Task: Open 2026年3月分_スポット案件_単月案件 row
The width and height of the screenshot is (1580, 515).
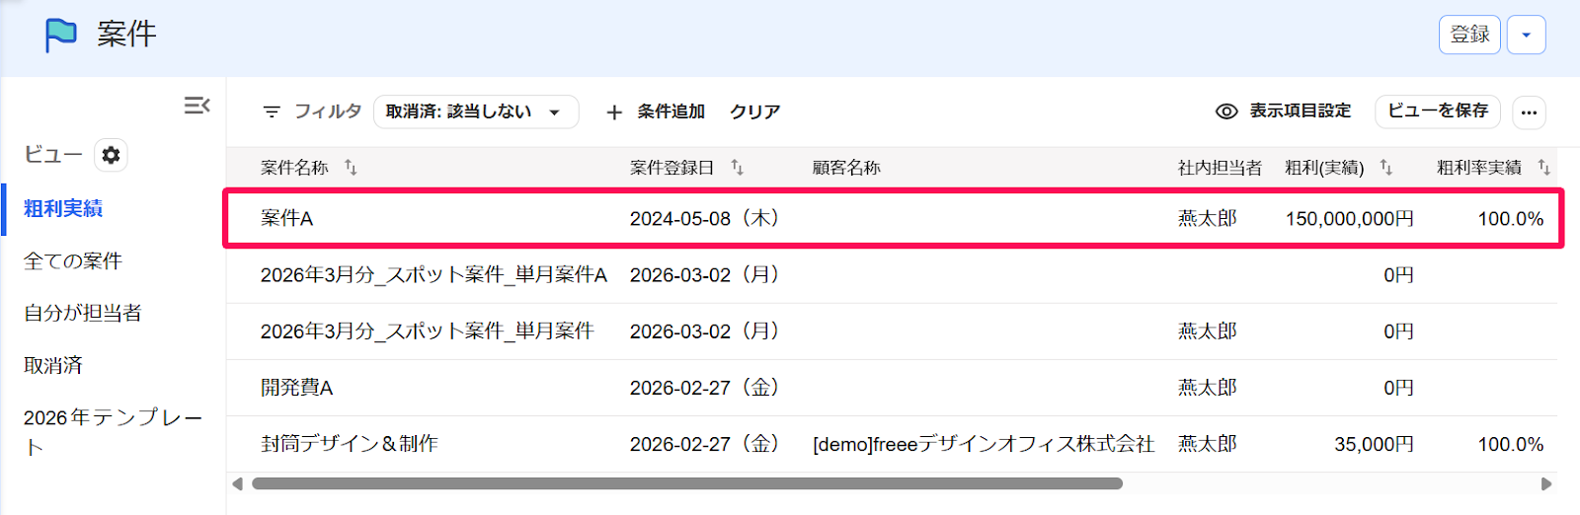Action: 893,331
